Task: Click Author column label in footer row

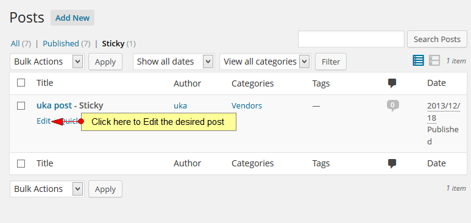Action: coord(188,163)
